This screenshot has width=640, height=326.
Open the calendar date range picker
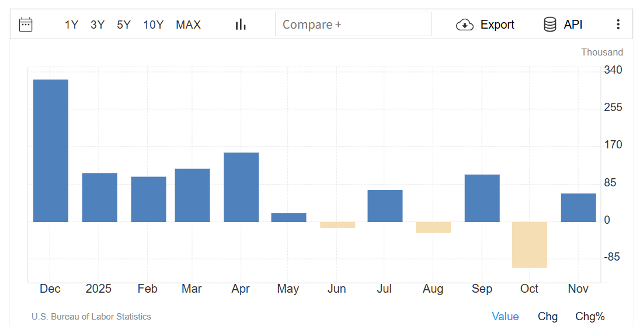pyautogui.click(x=26, y=25)
